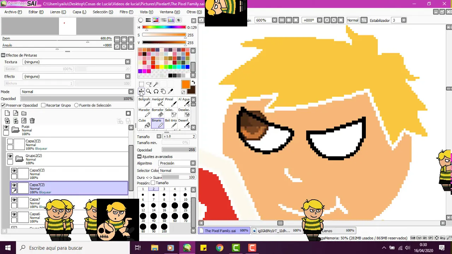Create a new linework layer
The image size is (452, 254).
(16, 113)
